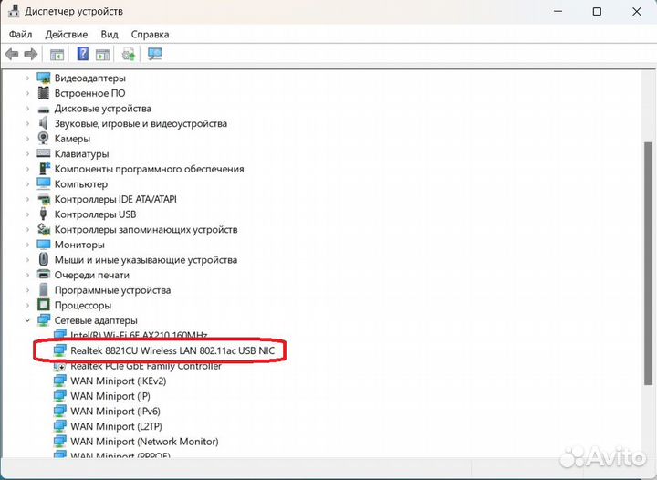Toggle the console tree pane toolbar icon
657x480 pixels.
tap(57, 55)
